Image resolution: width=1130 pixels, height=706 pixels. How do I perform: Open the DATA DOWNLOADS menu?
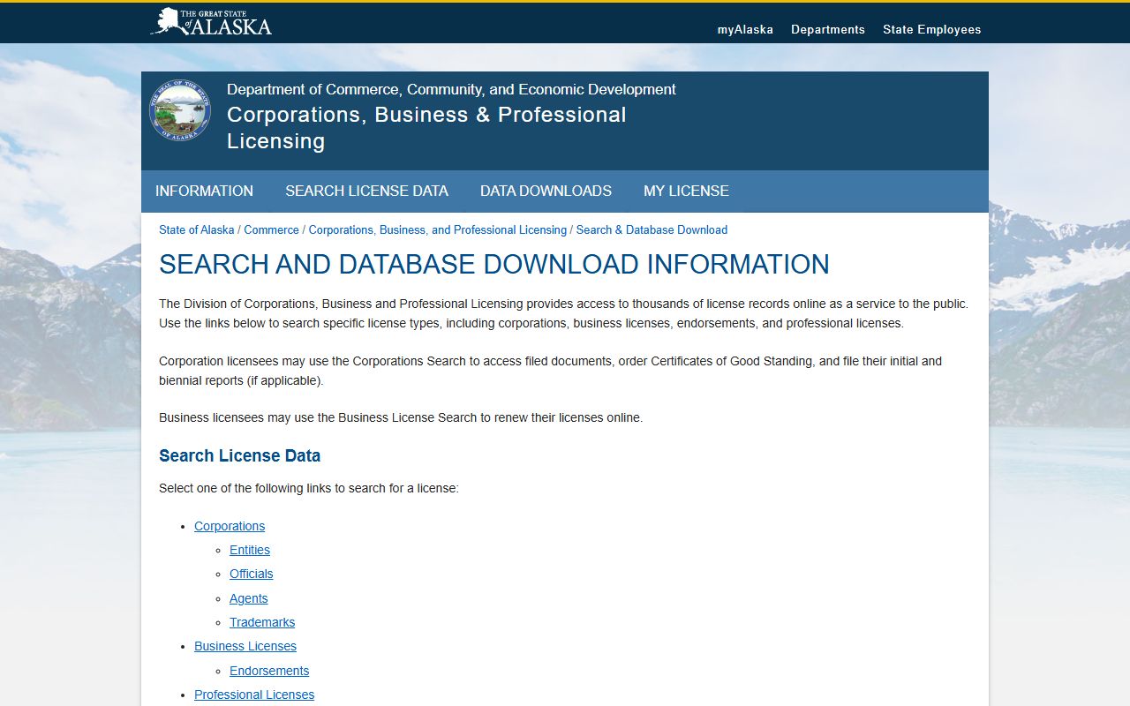point(546,191)
